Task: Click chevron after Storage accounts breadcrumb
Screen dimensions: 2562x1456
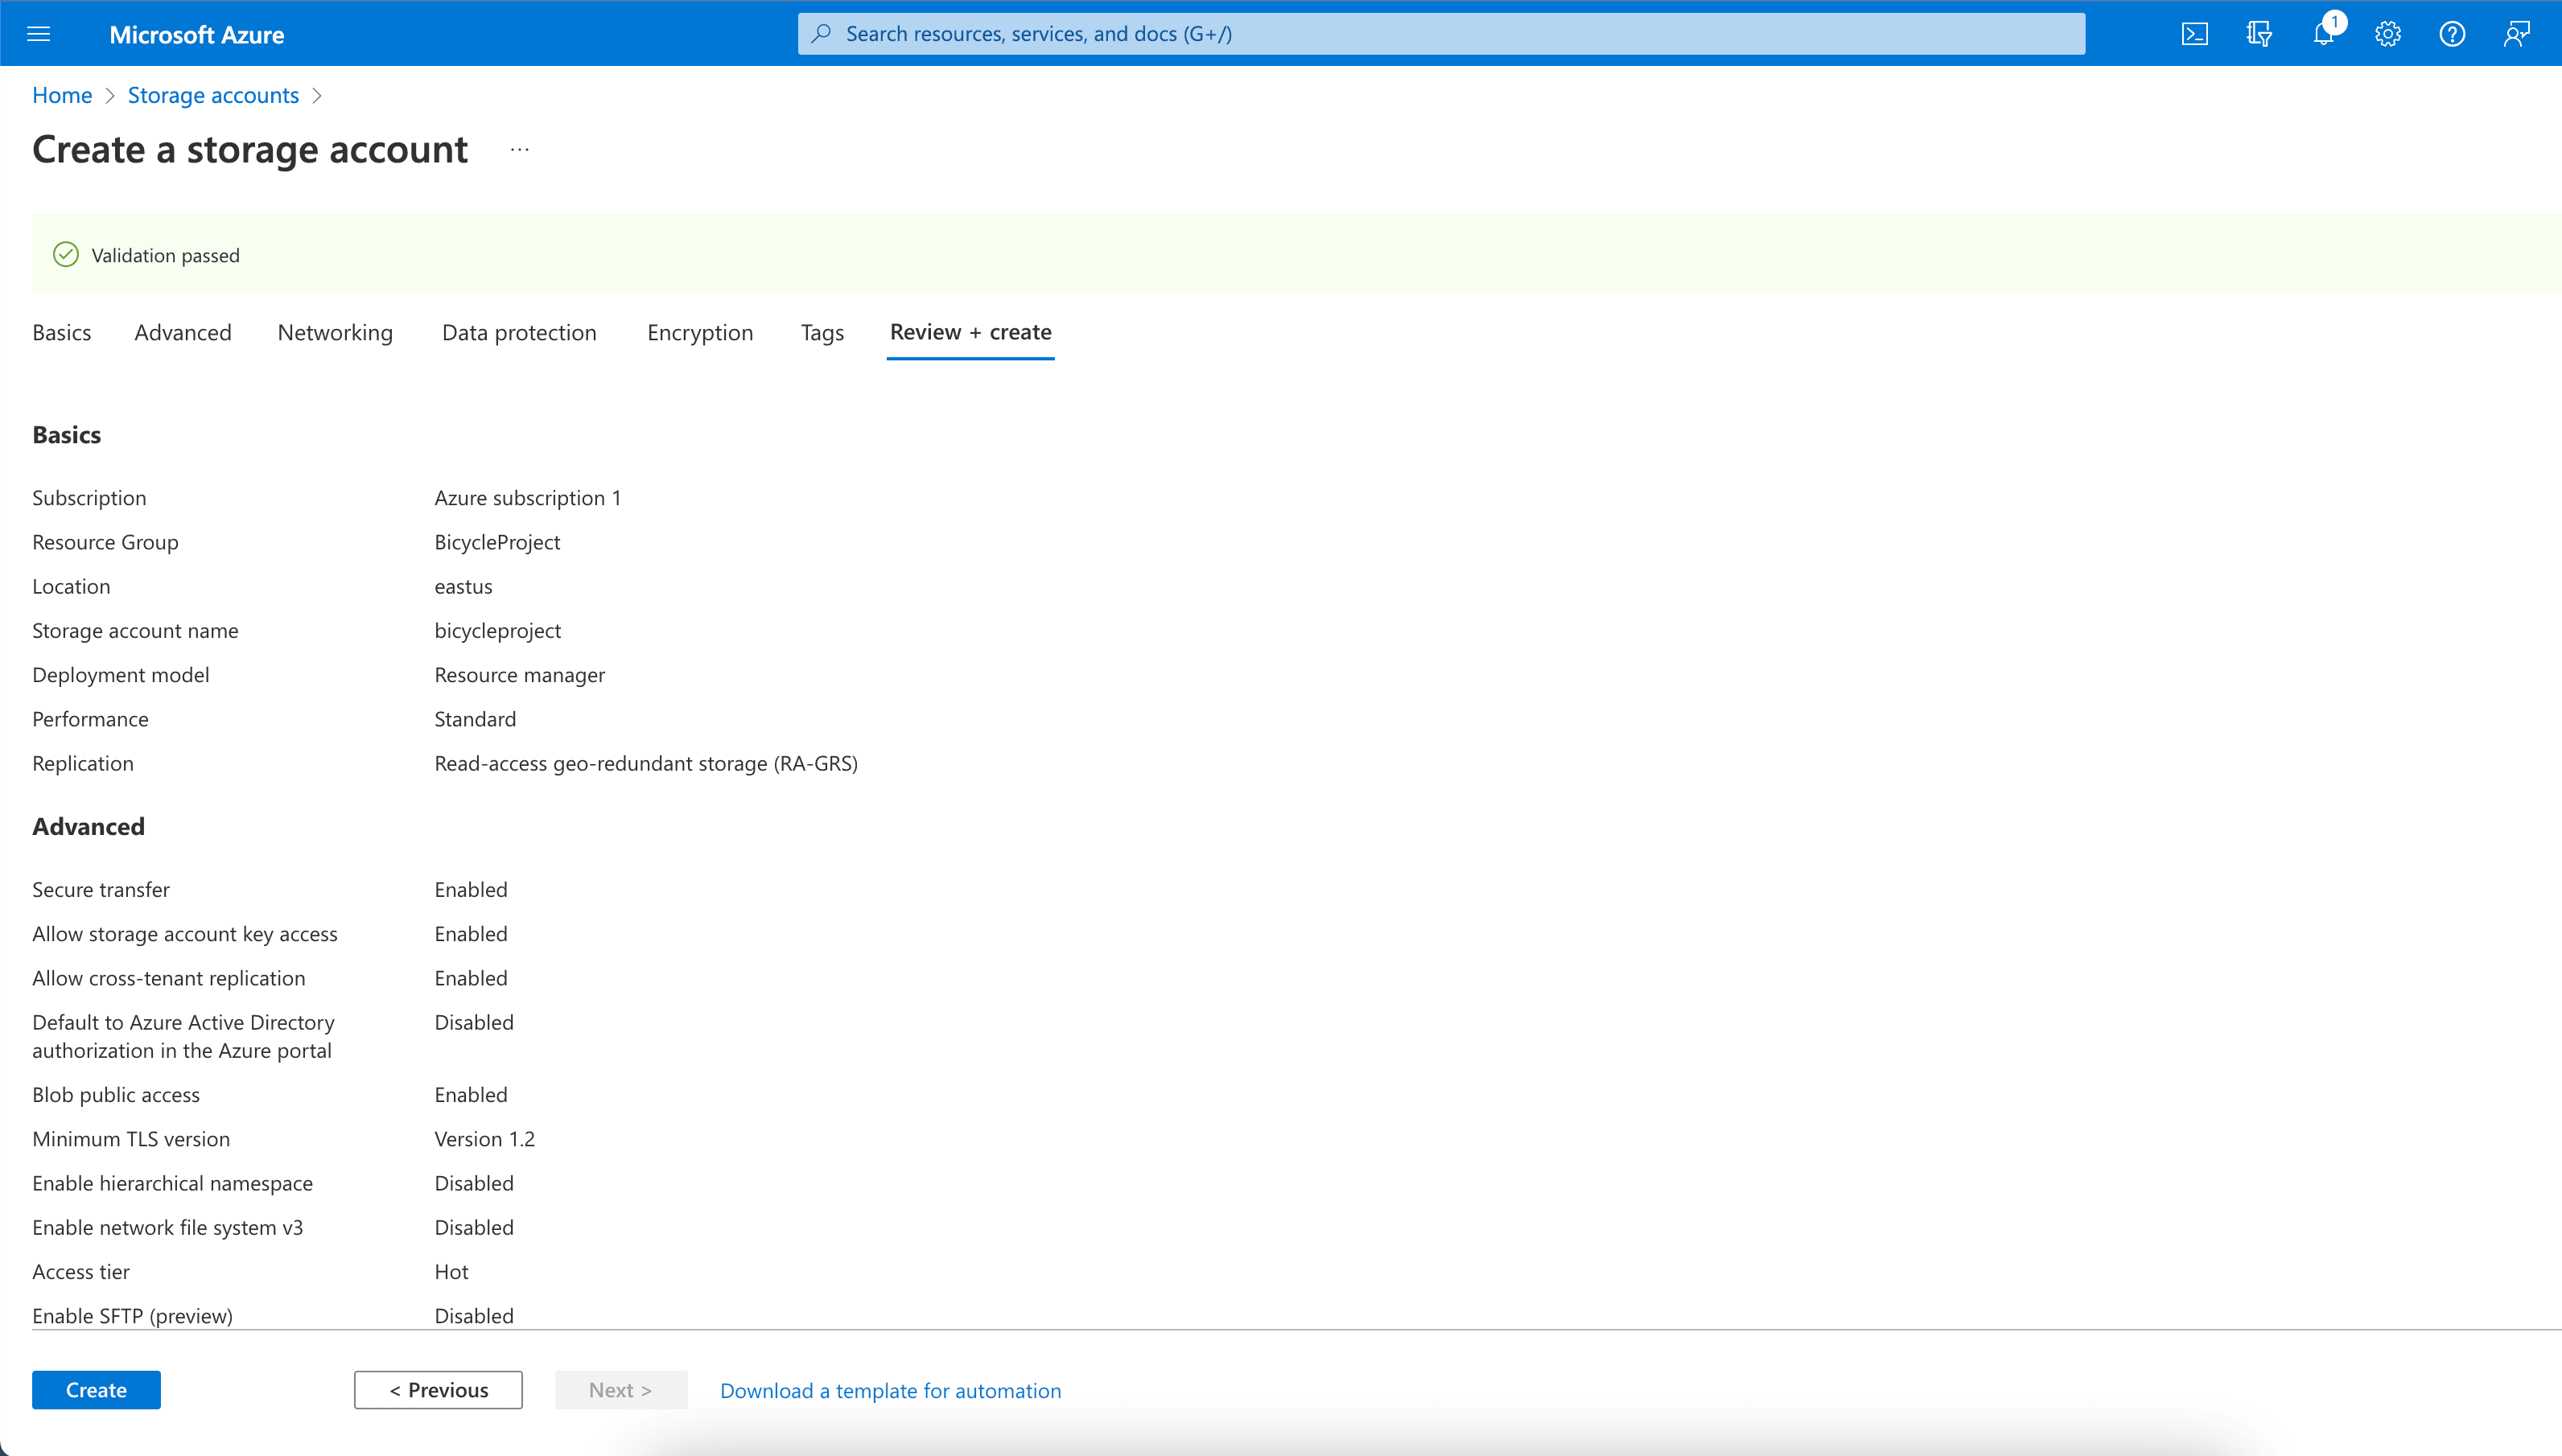Action: 317,96
